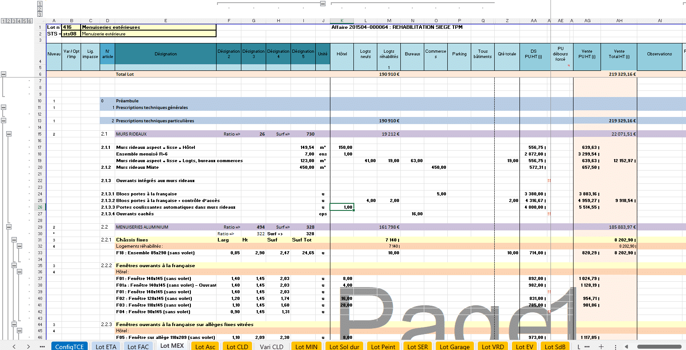Collapse the column group above column J
The width and height of the screenshot is (686, 350).
click(x=323, y=4)
